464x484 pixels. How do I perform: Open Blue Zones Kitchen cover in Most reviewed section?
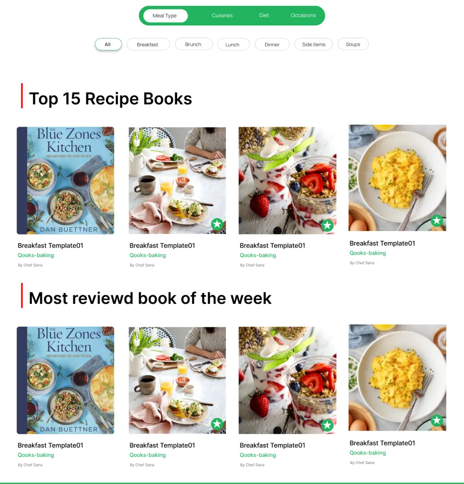(65, 380)
